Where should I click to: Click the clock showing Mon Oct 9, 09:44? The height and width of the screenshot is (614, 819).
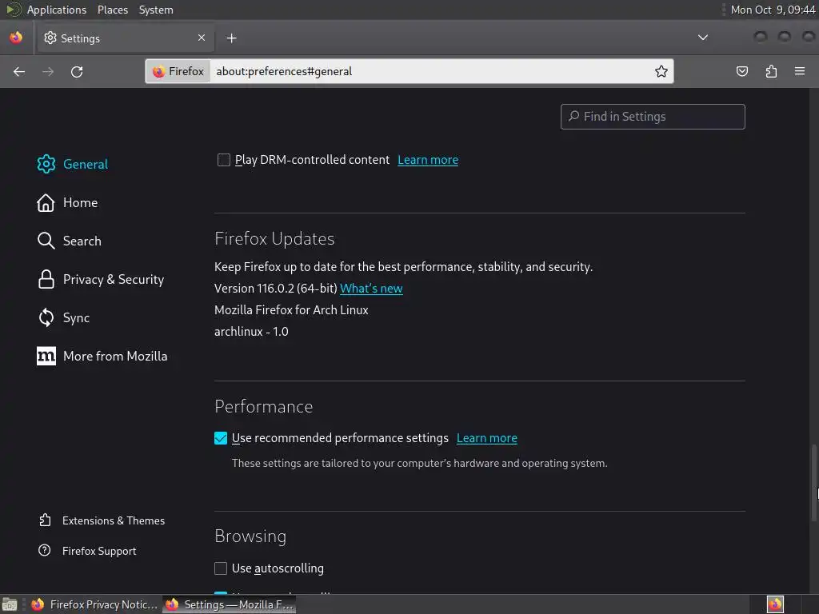coord(773,10)
